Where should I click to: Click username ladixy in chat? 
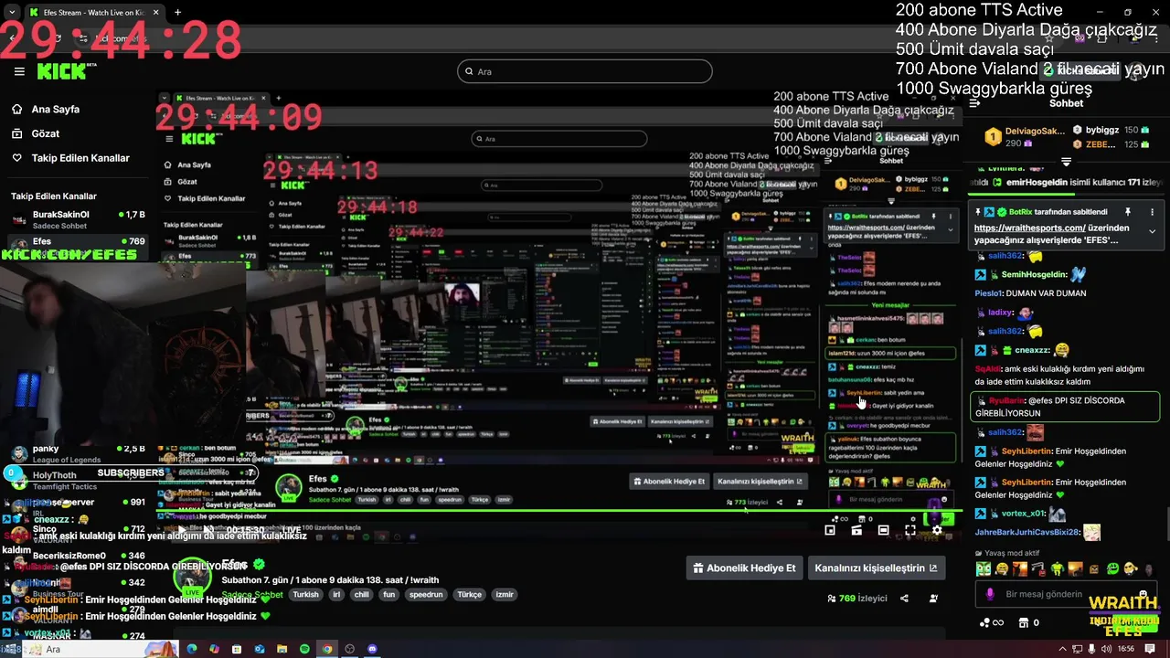[x=1000, y=313]
